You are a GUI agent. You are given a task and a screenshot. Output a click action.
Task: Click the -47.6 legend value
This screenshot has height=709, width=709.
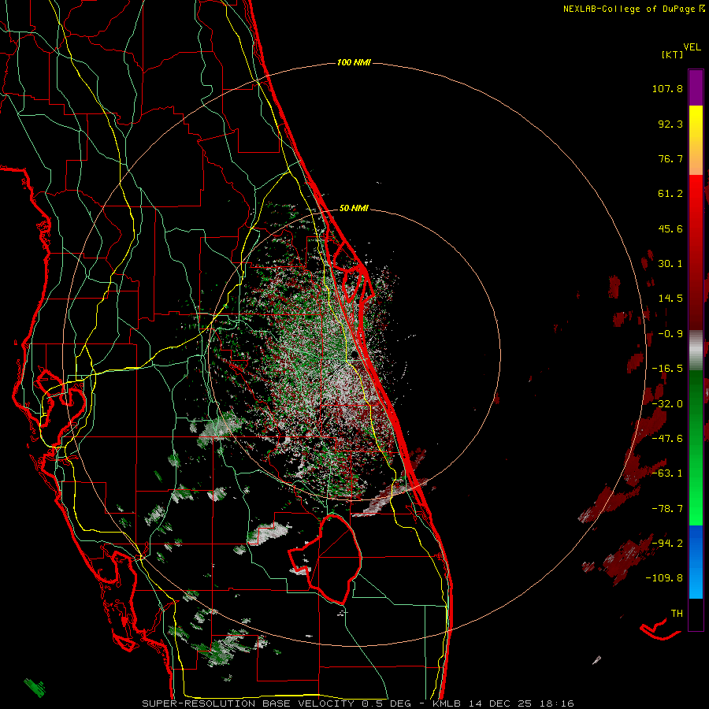(x=667, y=439)
